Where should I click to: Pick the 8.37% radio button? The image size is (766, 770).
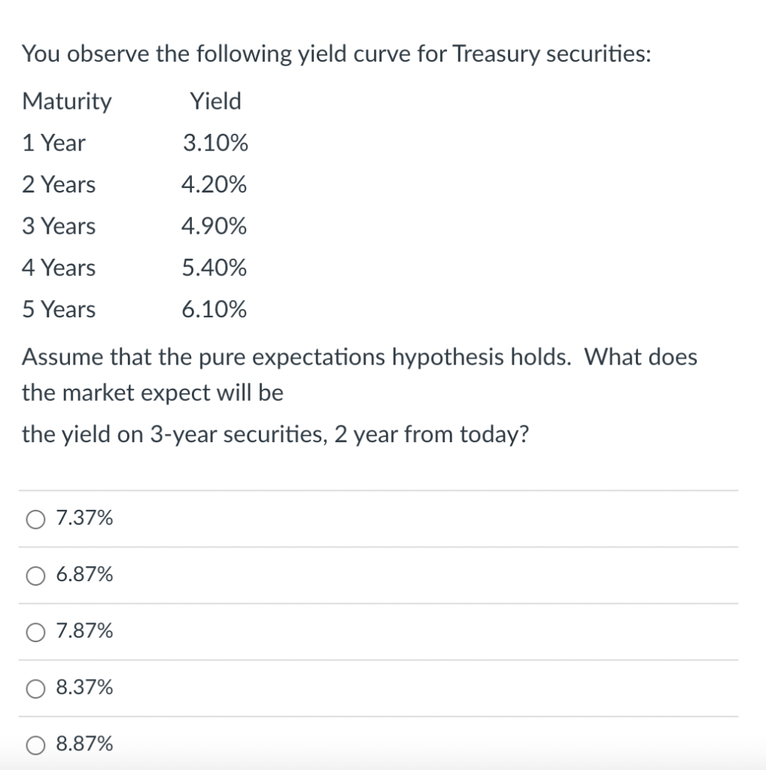(x=35, y=689)
